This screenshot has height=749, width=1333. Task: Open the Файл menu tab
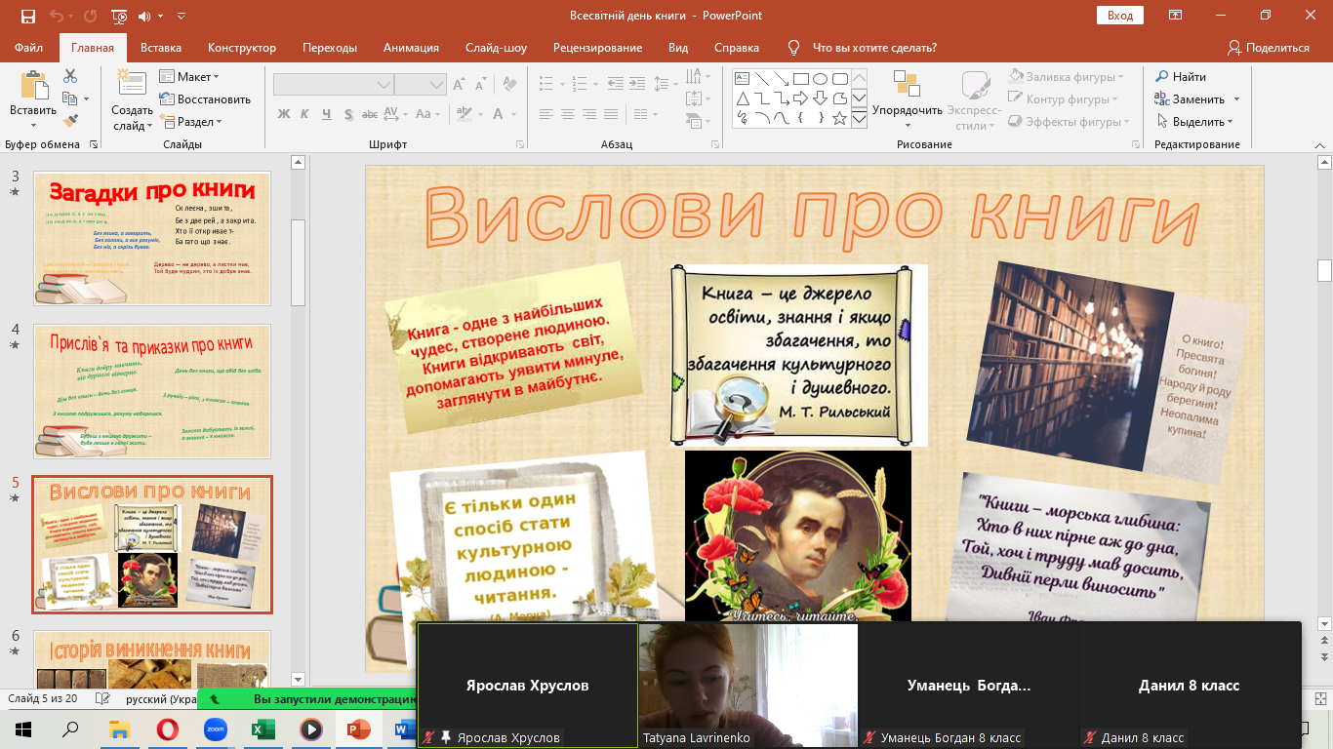[29, 48]
